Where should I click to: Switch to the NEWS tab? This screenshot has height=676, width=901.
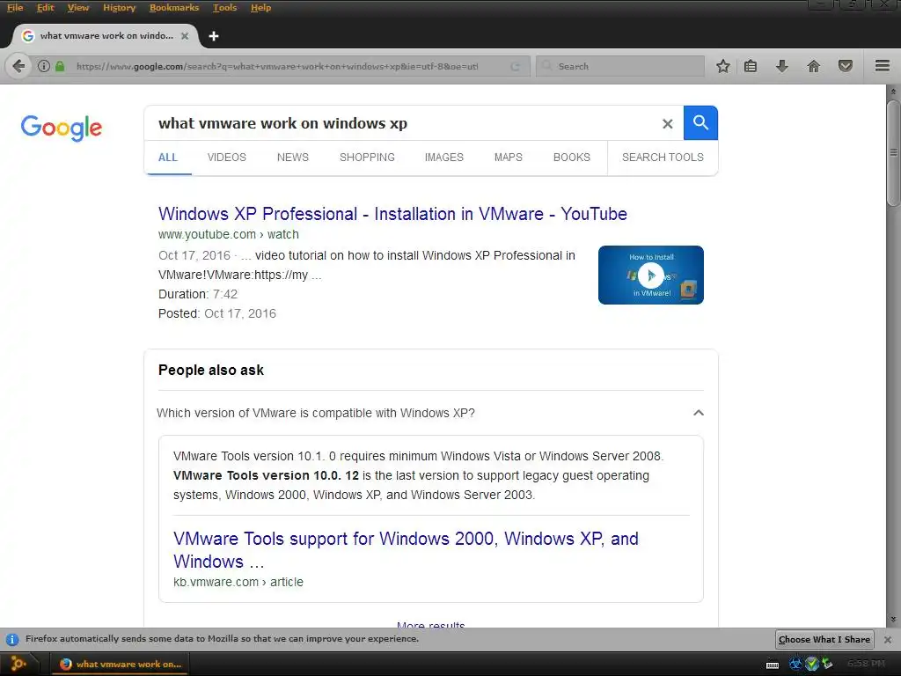point(292,158)
